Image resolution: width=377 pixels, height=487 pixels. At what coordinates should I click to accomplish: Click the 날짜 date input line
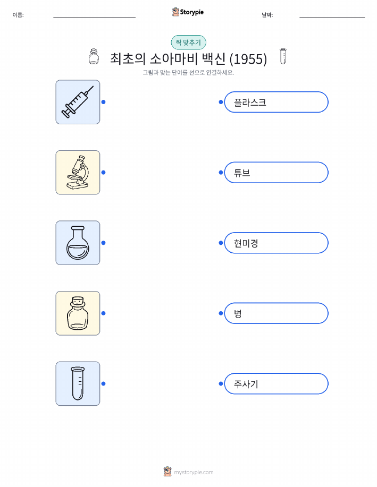point(332,15)
